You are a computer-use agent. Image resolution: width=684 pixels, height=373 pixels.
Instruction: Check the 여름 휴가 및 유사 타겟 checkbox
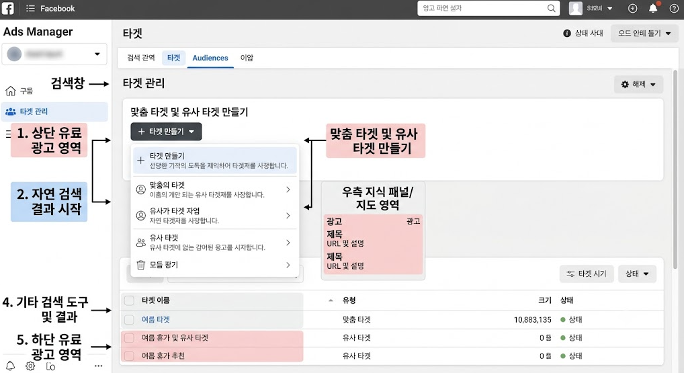pos(129,337)
